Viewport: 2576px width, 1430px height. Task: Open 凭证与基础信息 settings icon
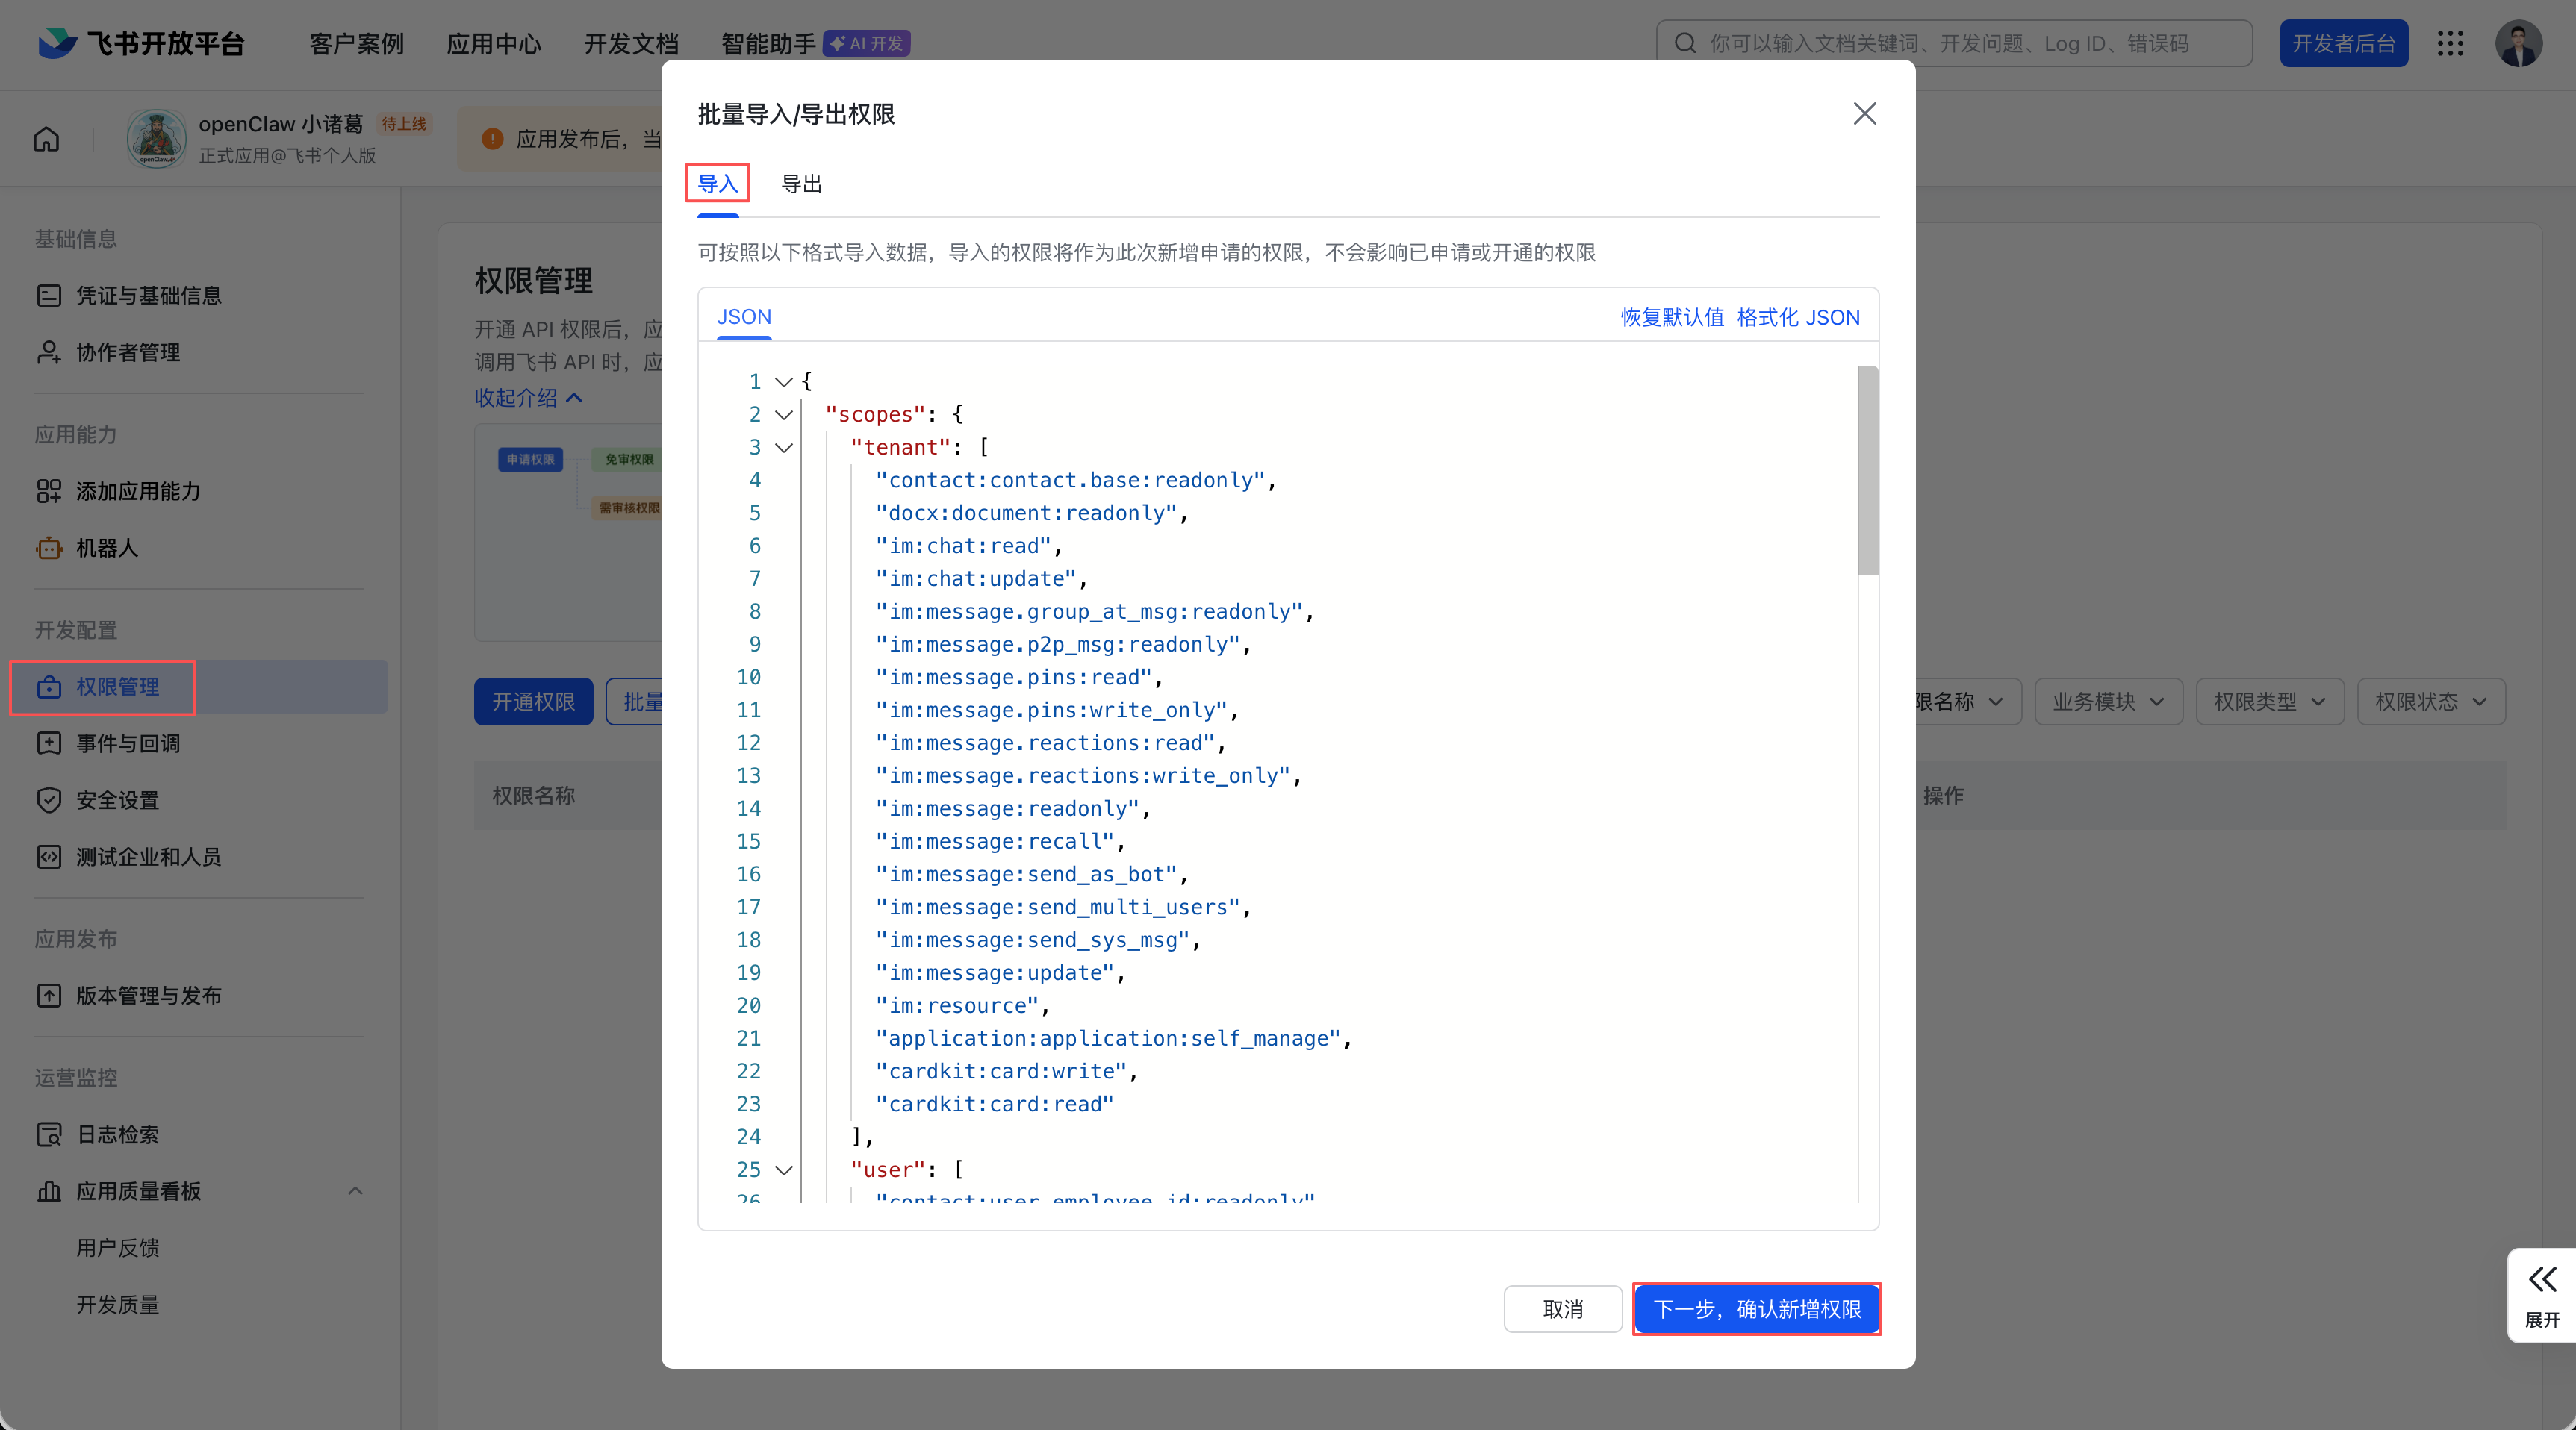tap(50, 295)
